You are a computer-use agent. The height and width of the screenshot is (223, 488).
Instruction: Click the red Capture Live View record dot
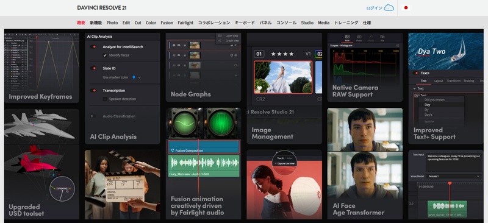275,163
